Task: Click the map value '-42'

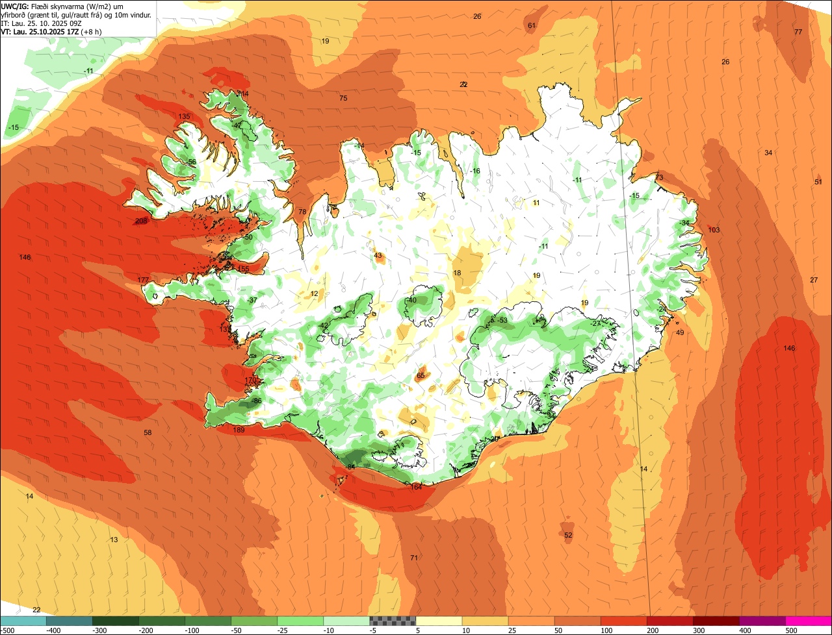Action: point(324,326)
